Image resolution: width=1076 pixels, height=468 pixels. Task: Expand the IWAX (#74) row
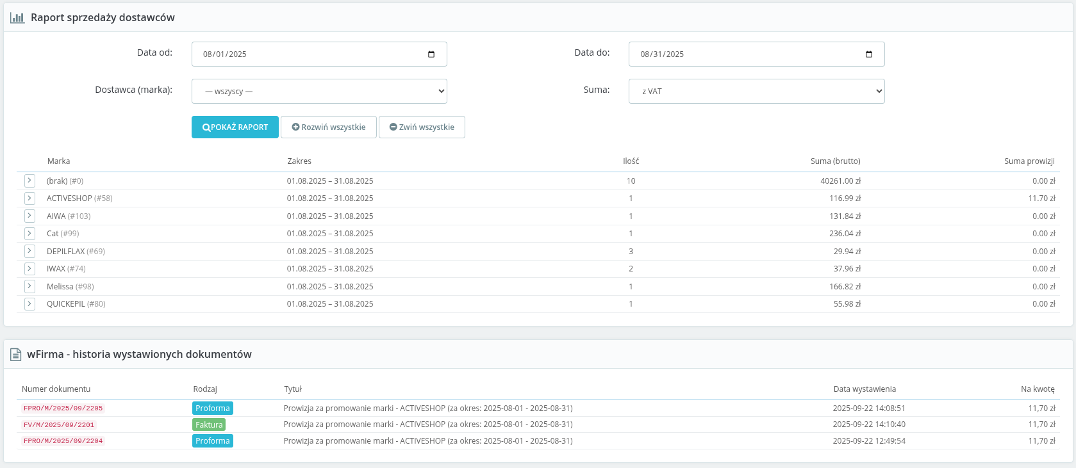[29, 269]
